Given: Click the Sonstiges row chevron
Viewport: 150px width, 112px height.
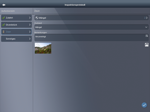Looking at the screenshot, I should point(30,39).
